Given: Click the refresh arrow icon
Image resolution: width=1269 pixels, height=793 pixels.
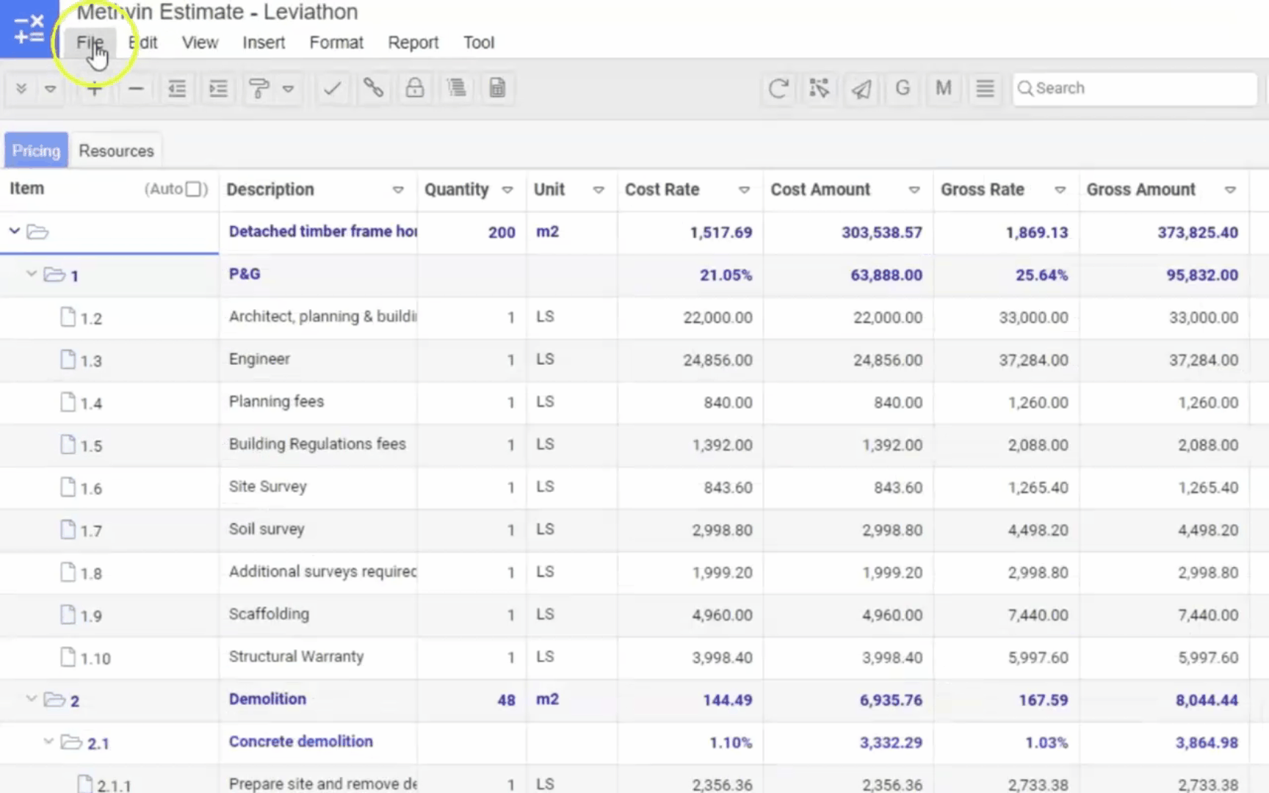Looking at the screenshot, I should [x=778, y=89].
